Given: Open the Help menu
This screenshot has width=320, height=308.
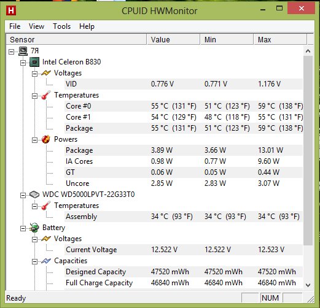Looking at the screenshot, I should [87, 26].
